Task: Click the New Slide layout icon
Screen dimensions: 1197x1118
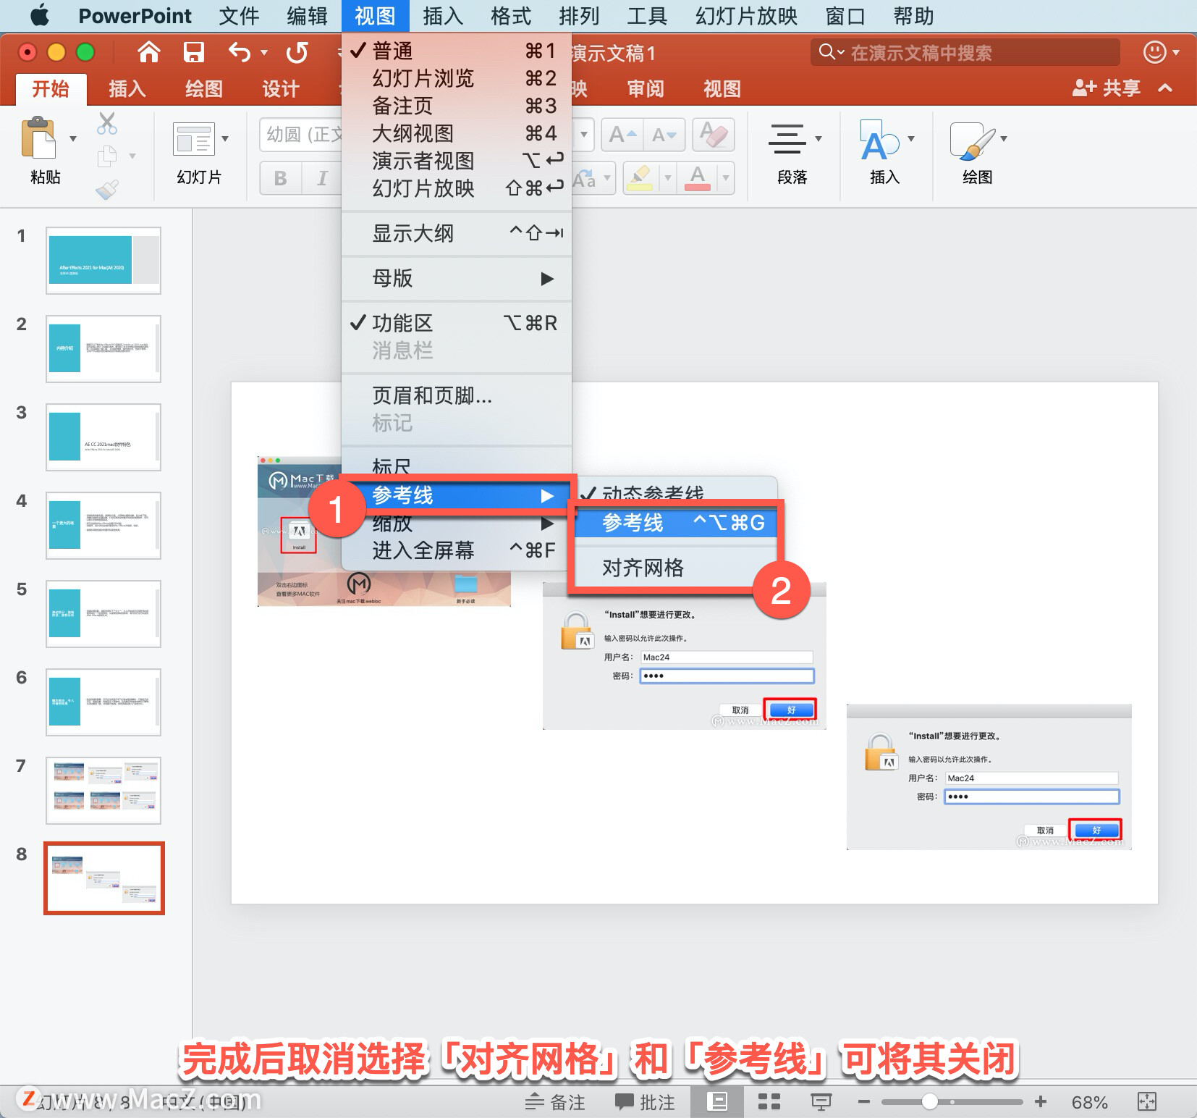Action: [194, 139]
